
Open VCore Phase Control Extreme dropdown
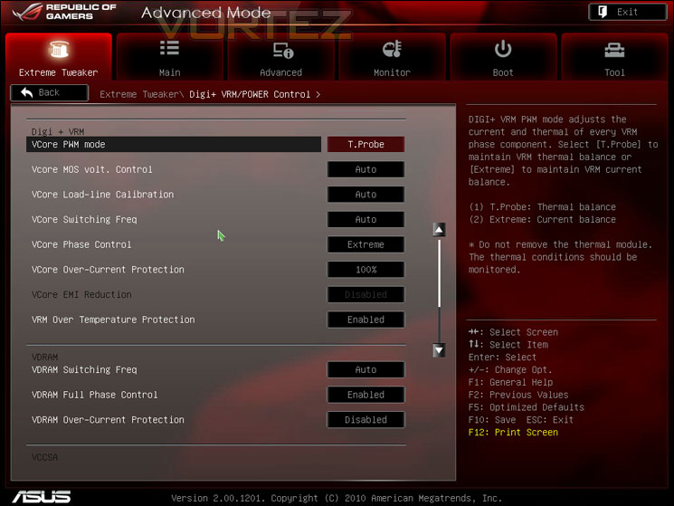(365, 244)
